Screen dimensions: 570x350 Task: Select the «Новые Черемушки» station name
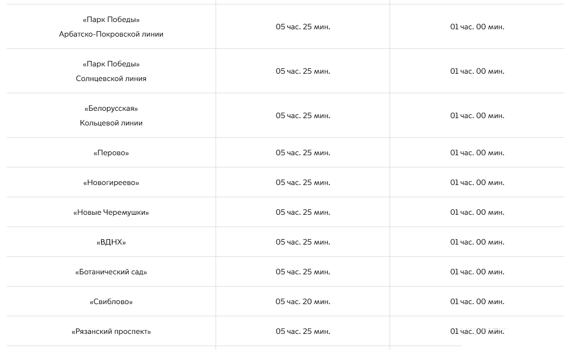tap(111, 212)
